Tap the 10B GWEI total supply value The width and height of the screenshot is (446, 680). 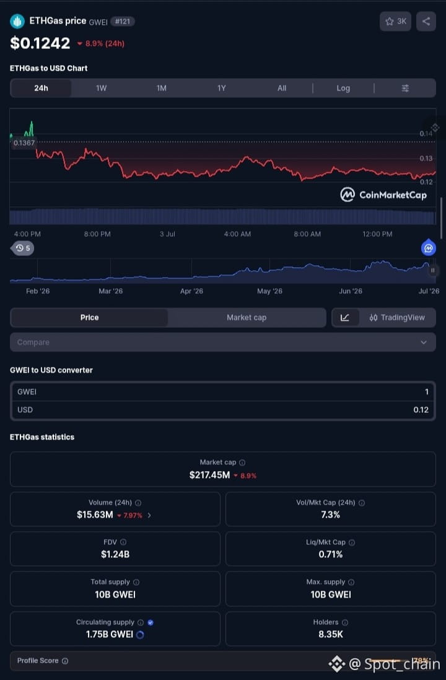tap(115, 594)
